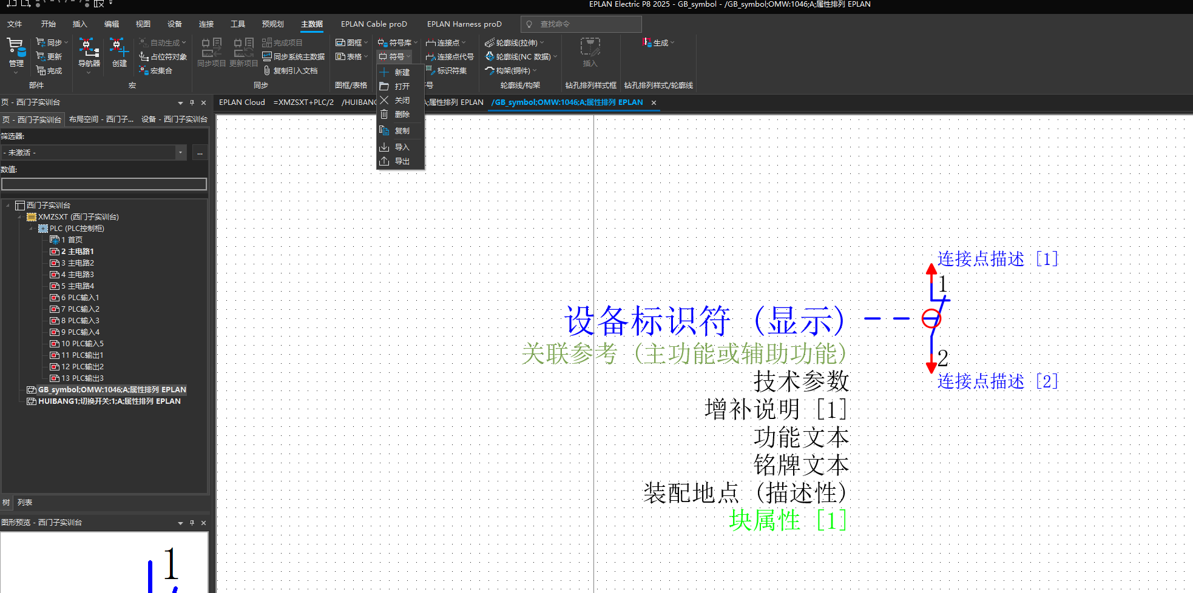Click 同步系统主数据 sync system master data
The image size is (1193, 593).
(x=293, y=56)
